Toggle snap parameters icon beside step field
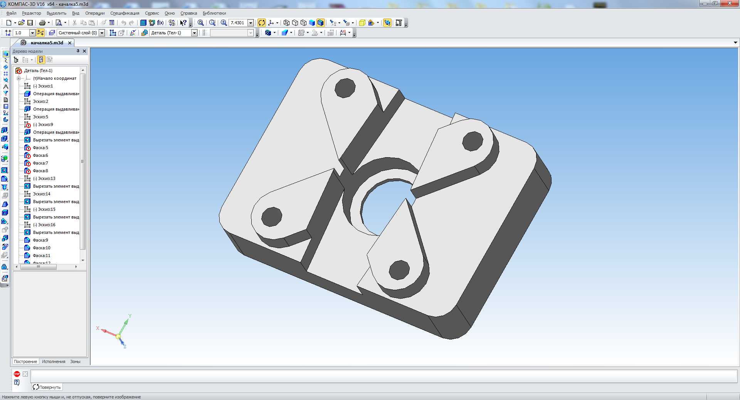 [x=40, y=33]
